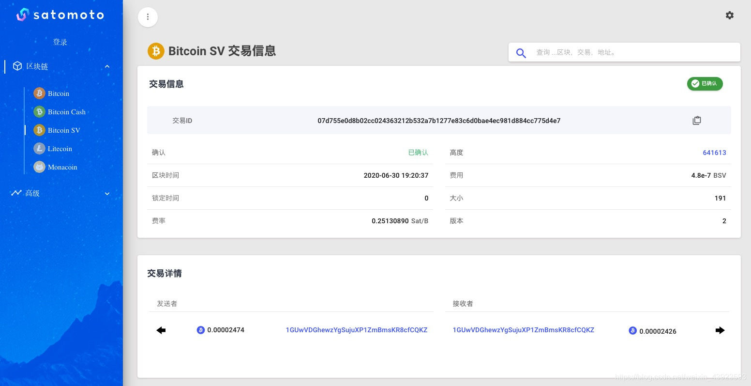Click the search magnifier icon
The image size is (751, 386).
(521, 52)
